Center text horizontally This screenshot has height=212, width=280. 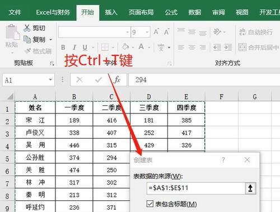pyautogui.click(x=192, y=47)
